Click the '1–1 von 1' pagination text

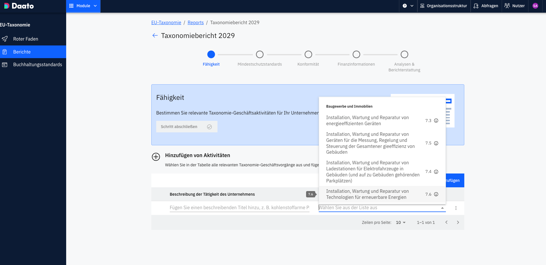[426, 222]
